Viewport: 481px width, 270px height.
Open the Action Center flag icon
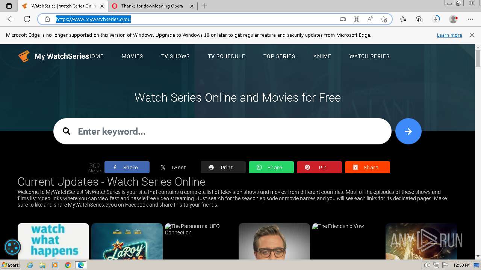[446, 265]
